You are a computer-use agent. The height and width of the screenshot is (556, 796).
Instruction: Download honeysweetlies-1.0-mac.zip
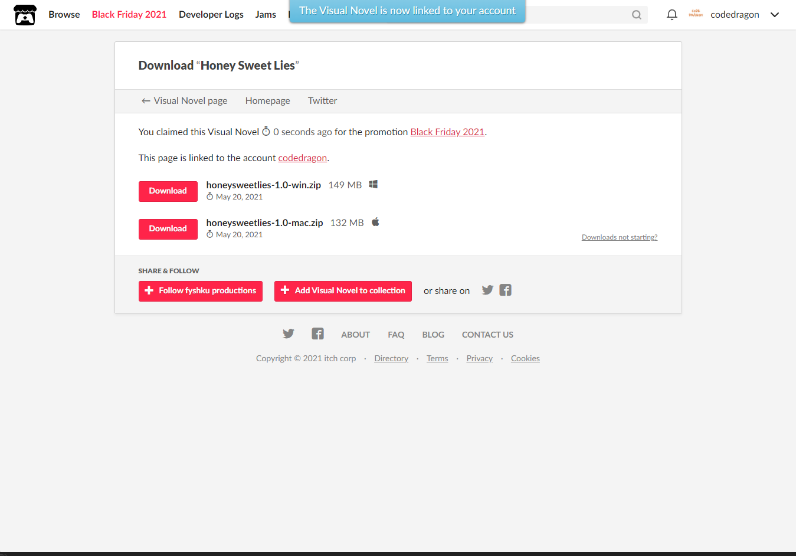point(168,229)
